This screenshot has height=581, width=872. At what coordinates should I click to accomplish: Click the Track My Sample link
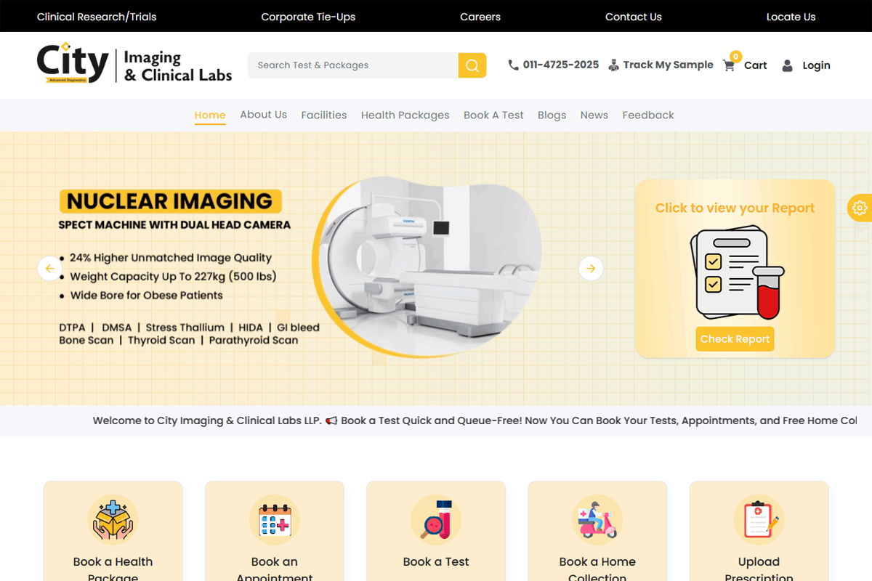pos(661,65)
